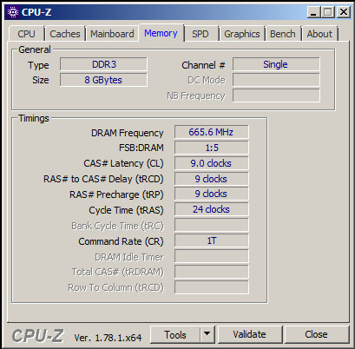Viewport: 355px width, 349px height.
Task: Click the tRP 9 clocks value
Action: [212, 194]
